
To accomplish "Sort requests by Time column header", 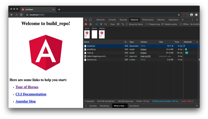I will tap(178, 42).
